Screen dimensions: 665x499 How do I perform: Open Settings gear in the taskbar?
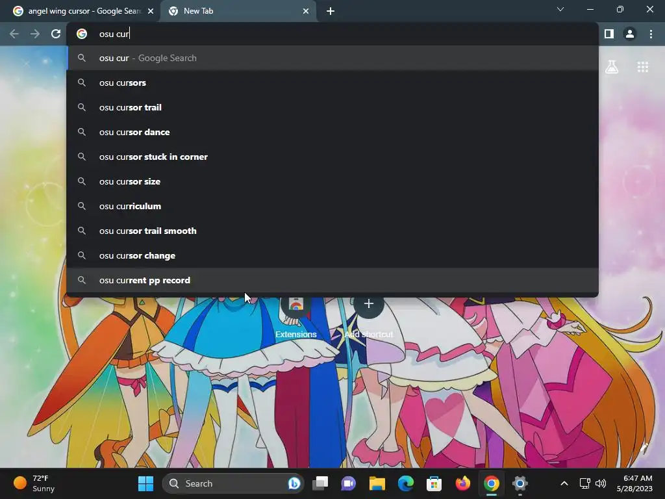(520, 483)
